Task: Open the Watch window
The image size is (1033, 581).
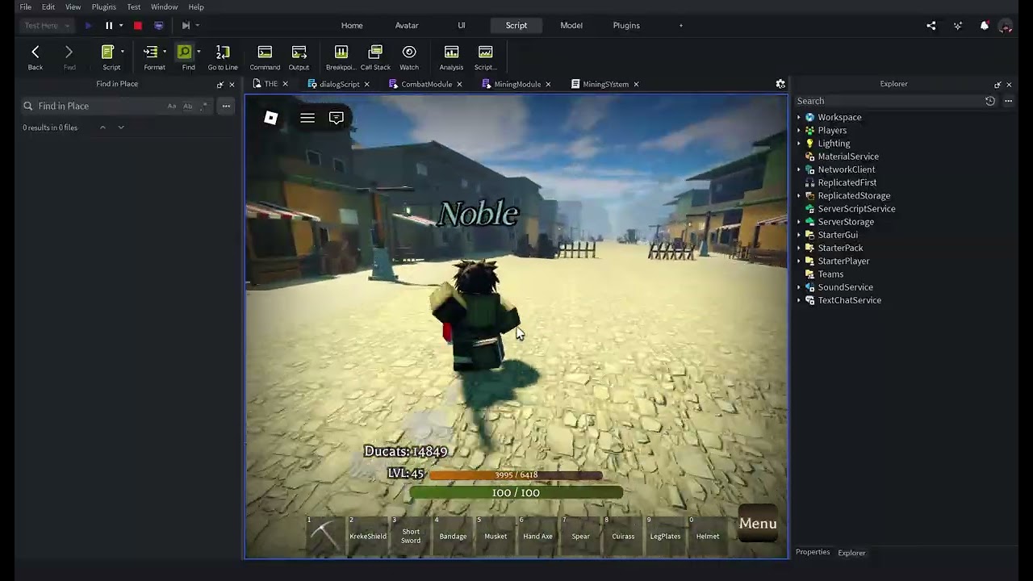Action: [409, 57]
